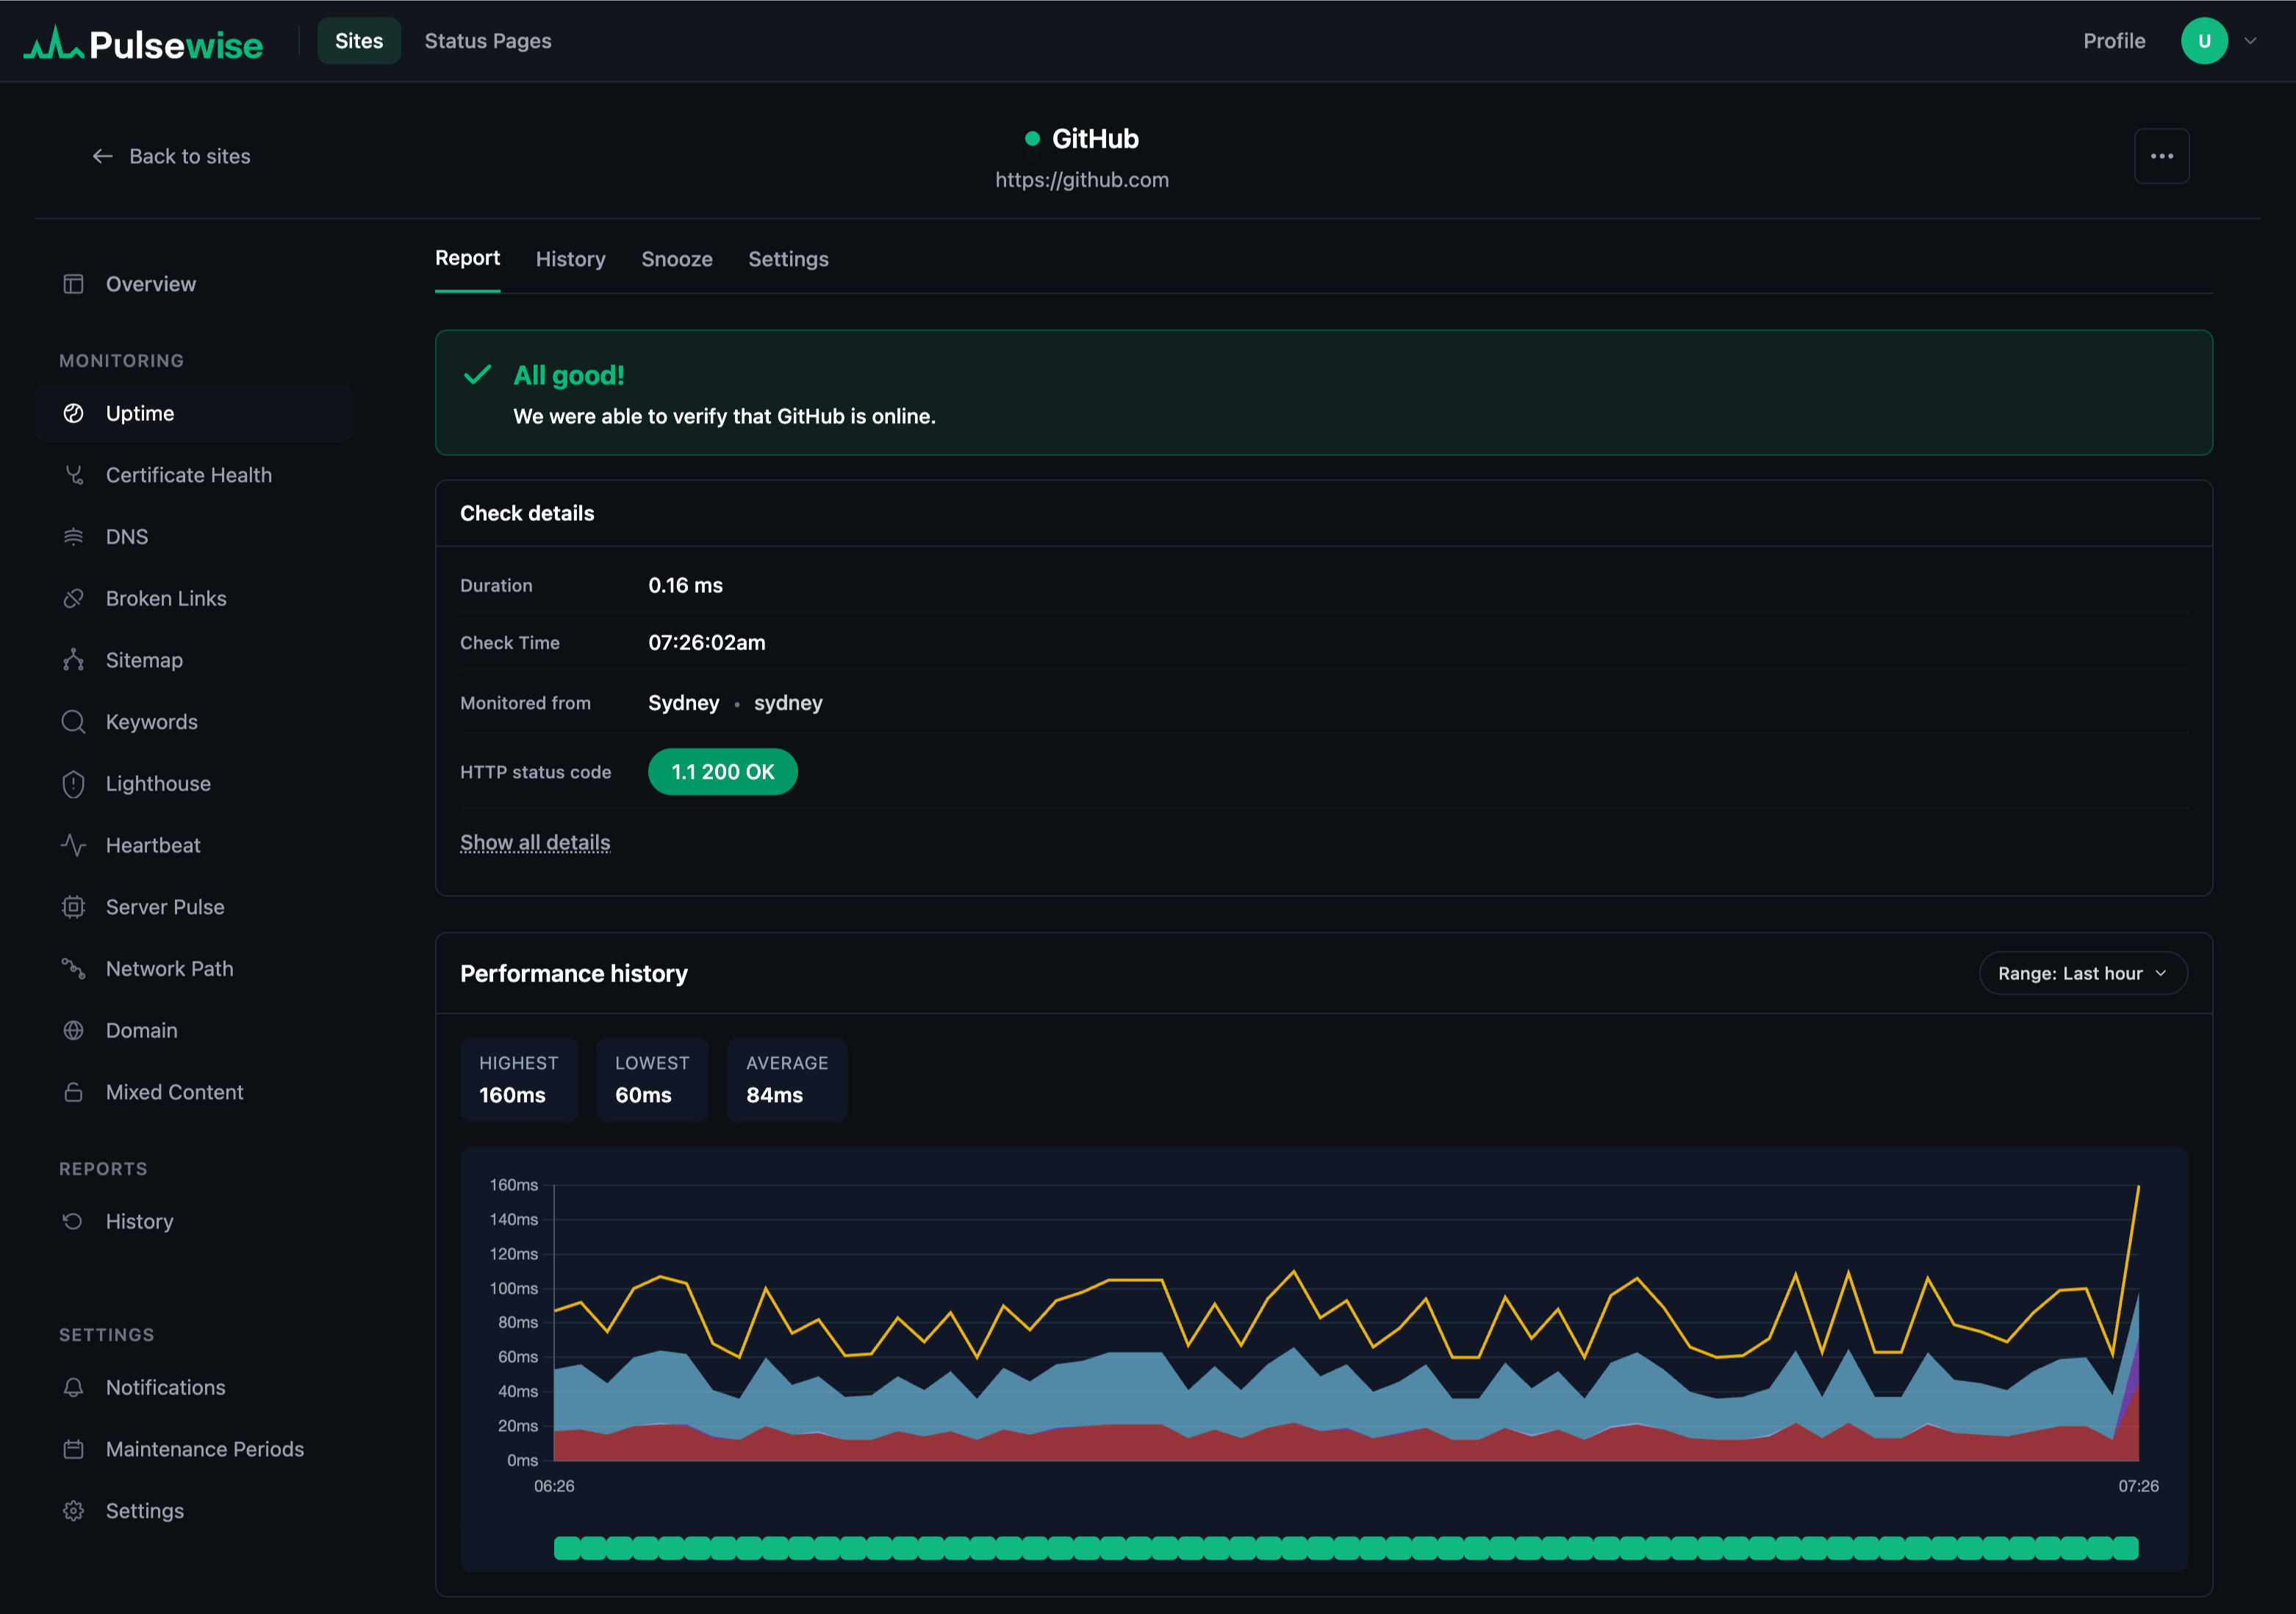Open the sidebar Settings gear icon
The image size is (2296, 1614).
click(73, 1511)
